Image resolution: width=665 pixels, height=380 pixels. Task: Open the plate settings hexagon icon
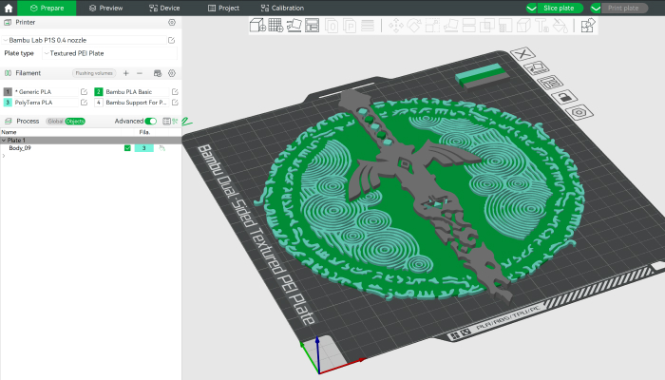tap(579, 112)
